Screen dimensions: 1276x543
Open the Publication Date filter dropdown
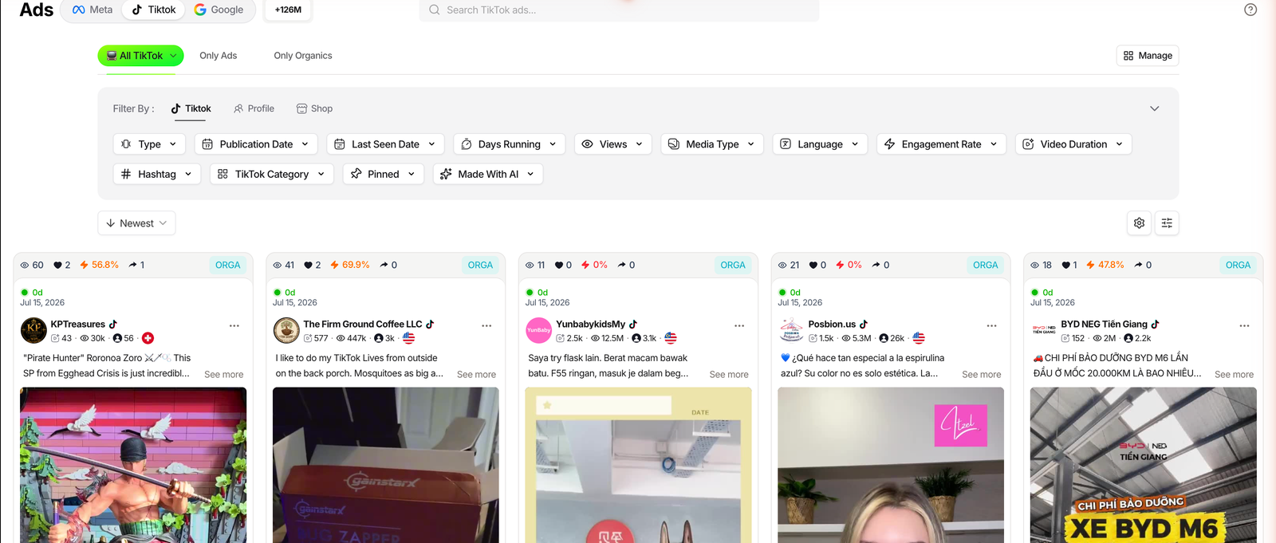(x=256, y=144)
